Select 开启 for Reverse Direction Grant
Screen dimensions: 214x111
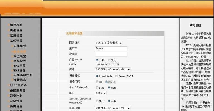tap(109, 101)
